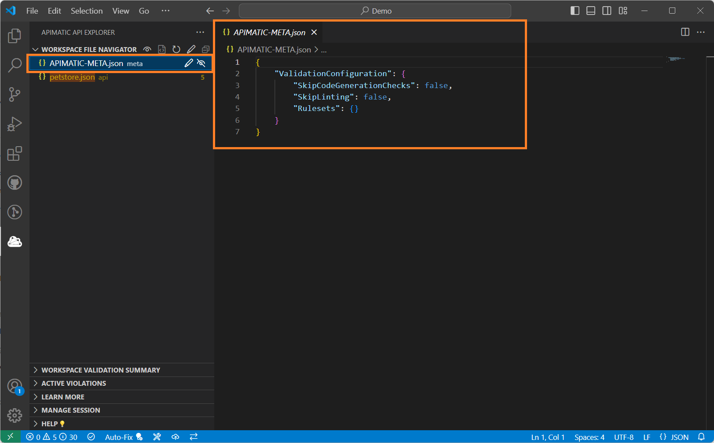Change encoding via UTF-8

tap(624, 437)
